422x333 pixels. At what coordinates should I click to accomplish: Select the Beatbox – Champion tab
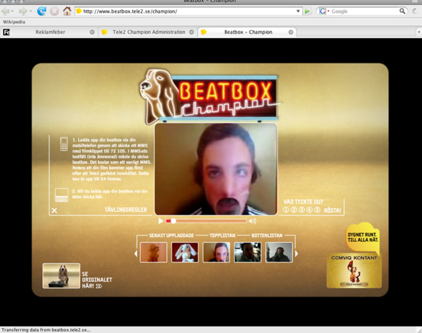(x=248, y=32)
